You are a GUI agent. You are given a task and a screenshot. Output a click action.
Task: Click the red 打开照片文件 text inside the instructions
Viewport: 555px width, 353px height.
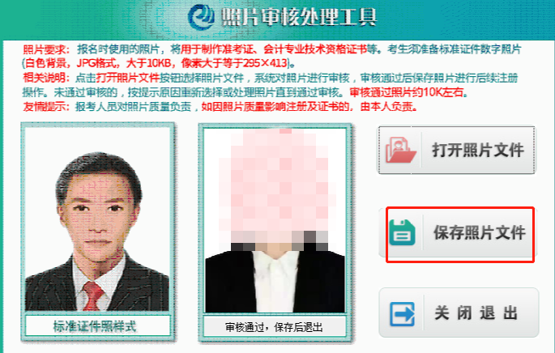click(x=128, y=78)
